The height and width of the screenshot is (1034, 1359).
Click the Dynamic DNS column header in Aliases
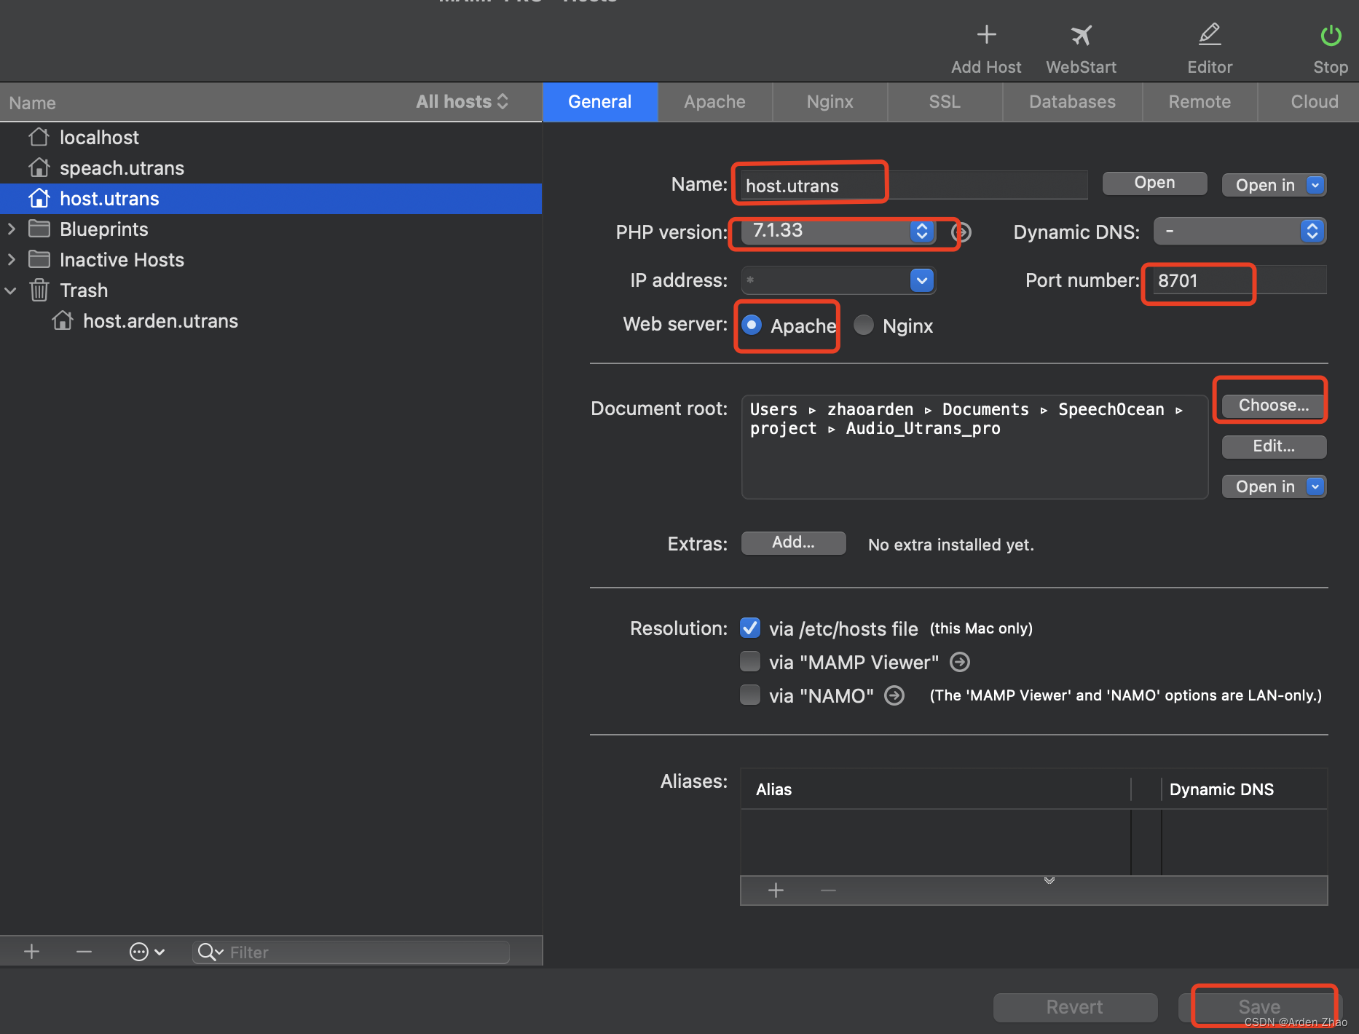pyautogui.click(x=1244, y=789)
